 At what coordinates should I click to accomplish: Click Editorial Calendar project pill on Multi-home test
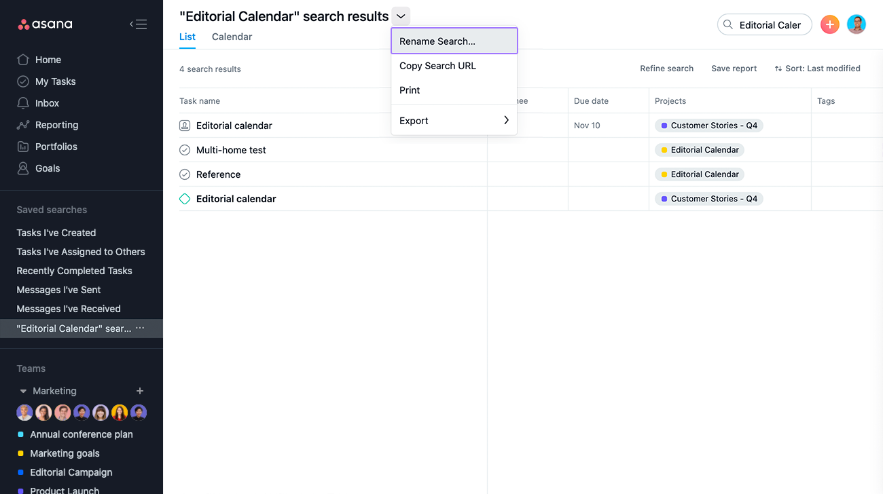click(699, 150)
